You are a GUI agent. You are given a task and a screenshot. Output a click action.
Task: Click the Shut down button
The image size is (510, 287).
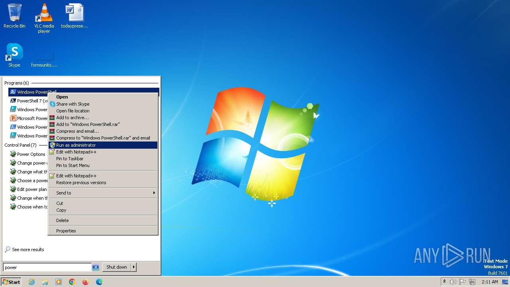(x=117, y=267)
